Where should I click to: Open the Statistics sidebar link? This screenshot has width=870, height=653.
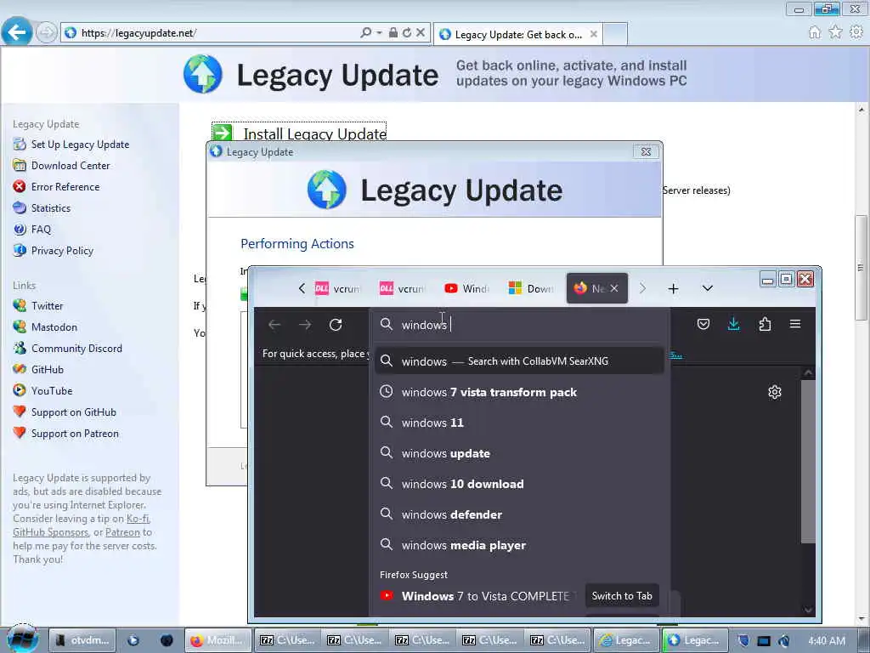50,208
